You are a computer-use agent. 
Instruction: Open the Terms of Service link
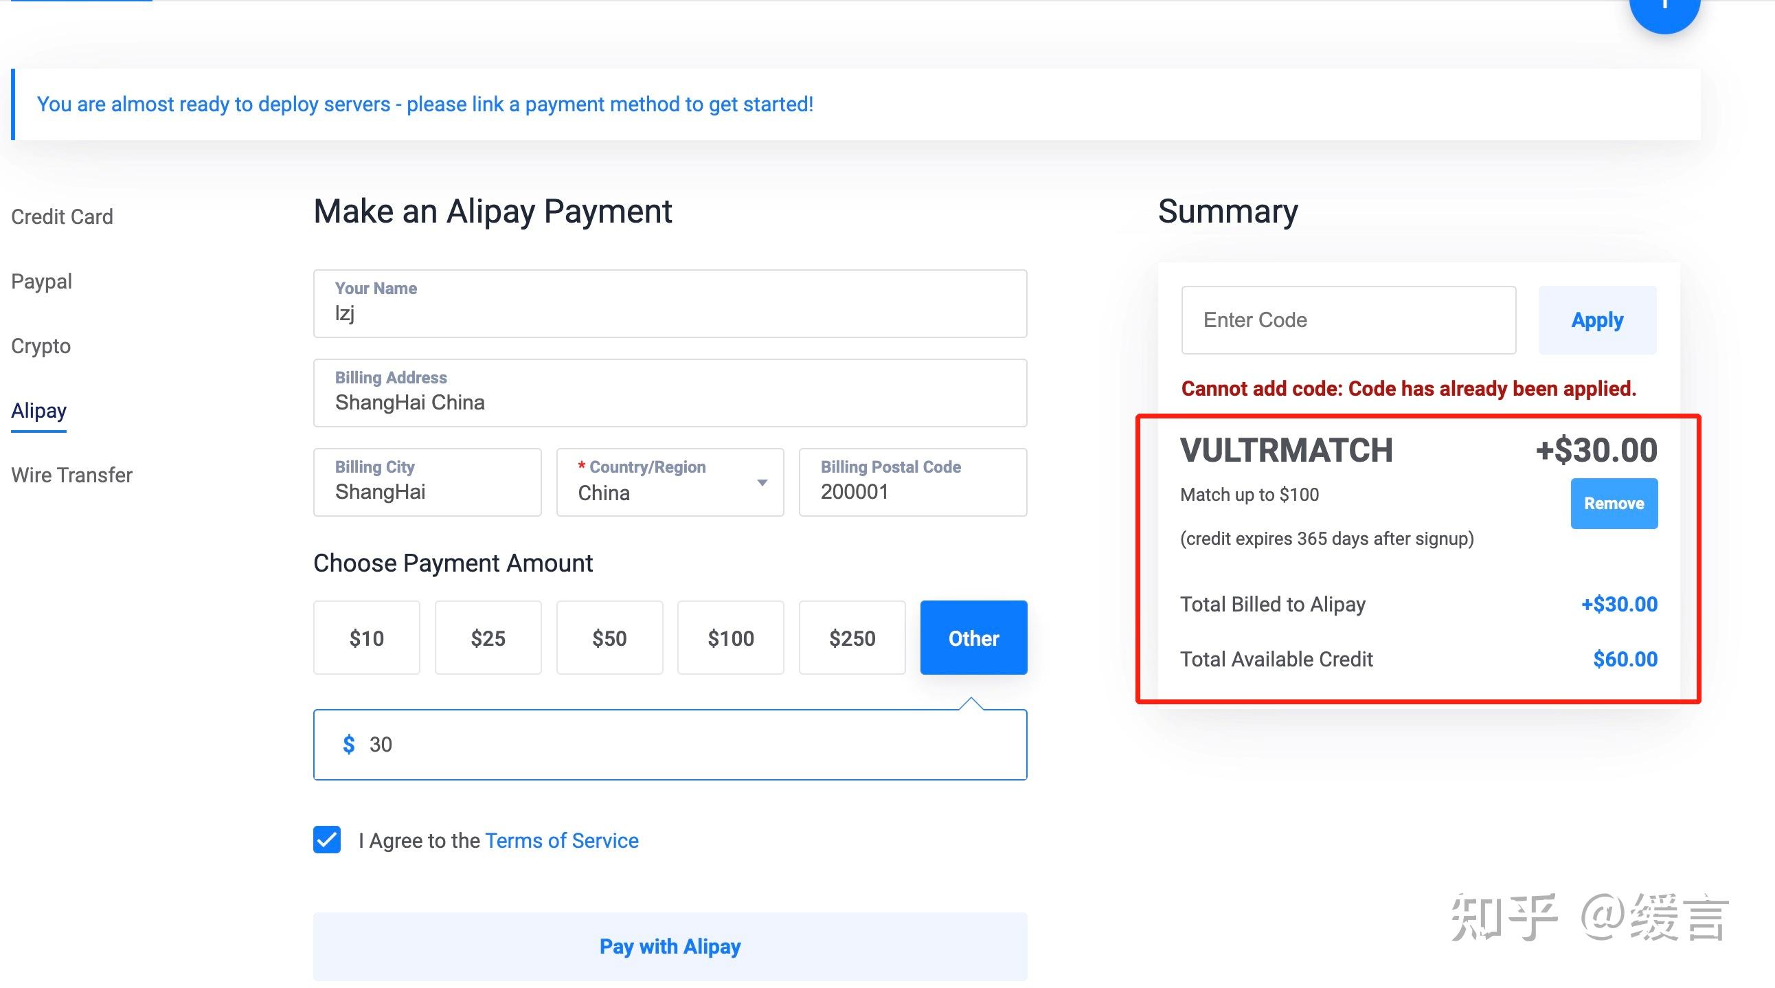(x=562, y=840)
